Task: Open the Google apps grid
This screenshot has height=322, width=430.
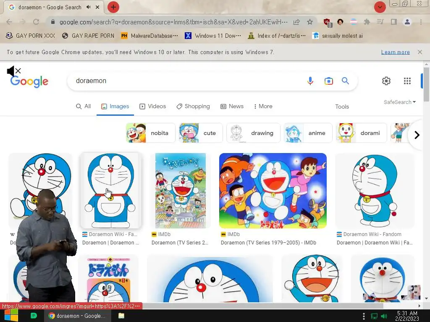Action: [407, 81]
